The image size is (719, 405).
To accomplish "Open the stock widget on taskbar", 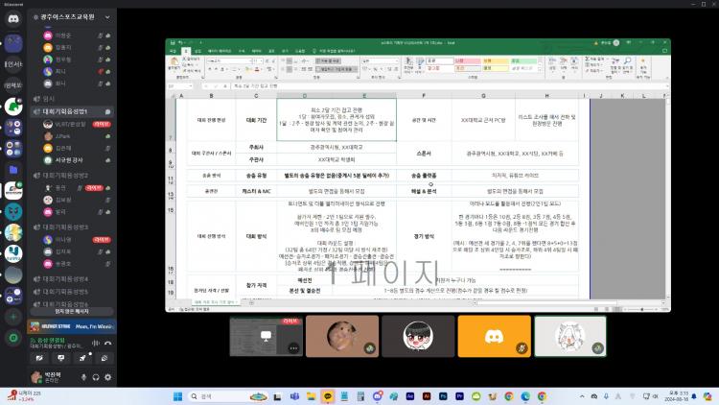I will click(25, 395).
